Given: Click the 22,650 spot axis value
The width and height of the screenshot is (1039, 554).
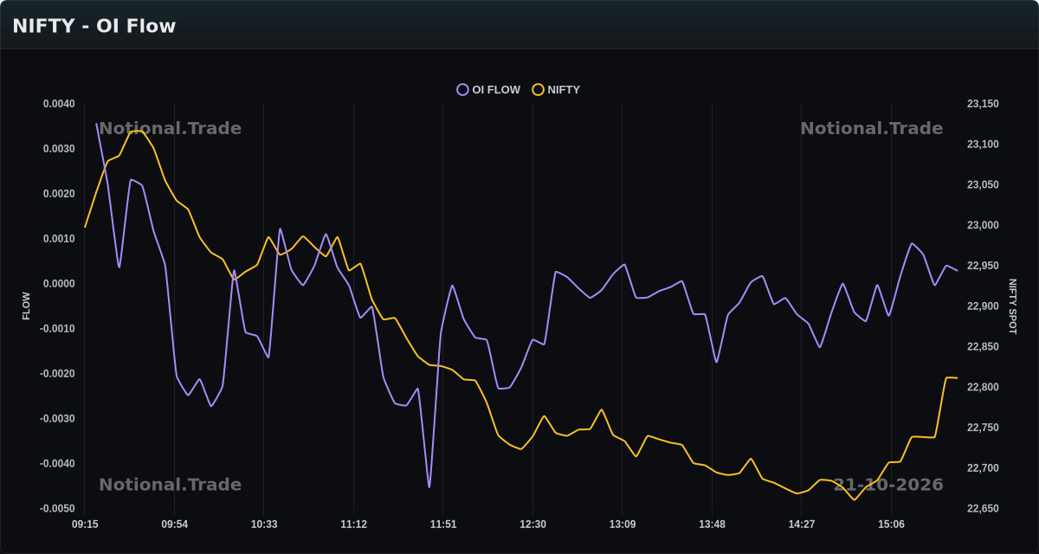Looking at the screenshot, I should click(x=983, y=509).
